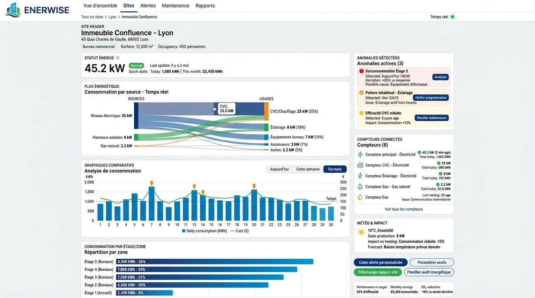Click the Étage 5 consumption bar
This screenshot has width=535, height=298.
214,261
